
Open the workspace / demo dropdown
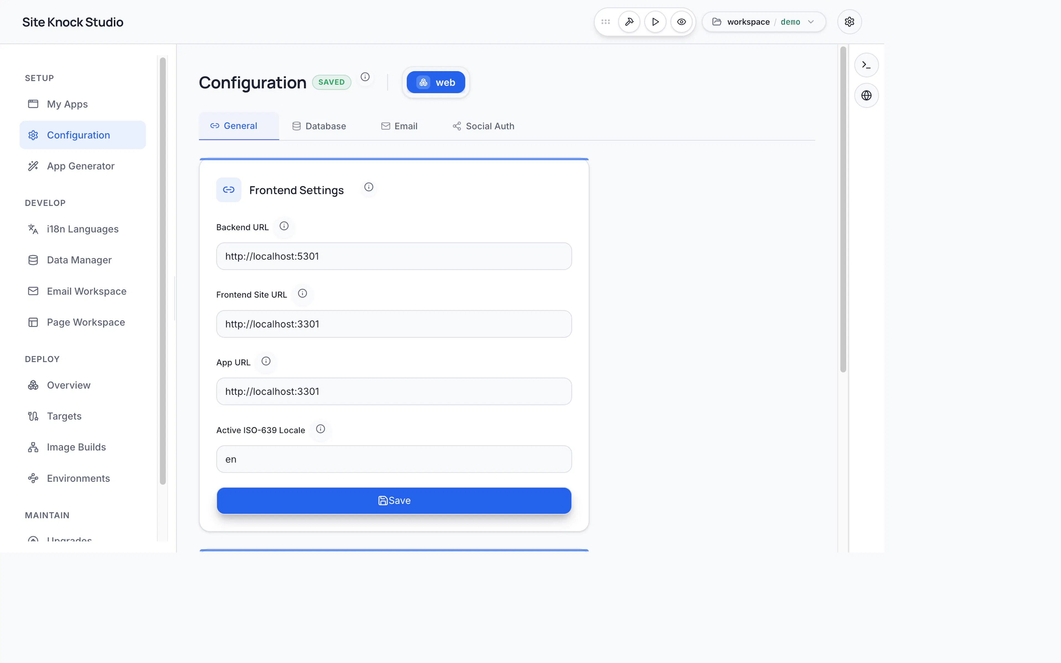coord(764,22)
